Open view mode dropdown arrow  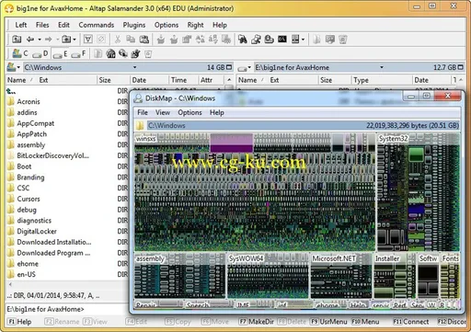[303, 40]
